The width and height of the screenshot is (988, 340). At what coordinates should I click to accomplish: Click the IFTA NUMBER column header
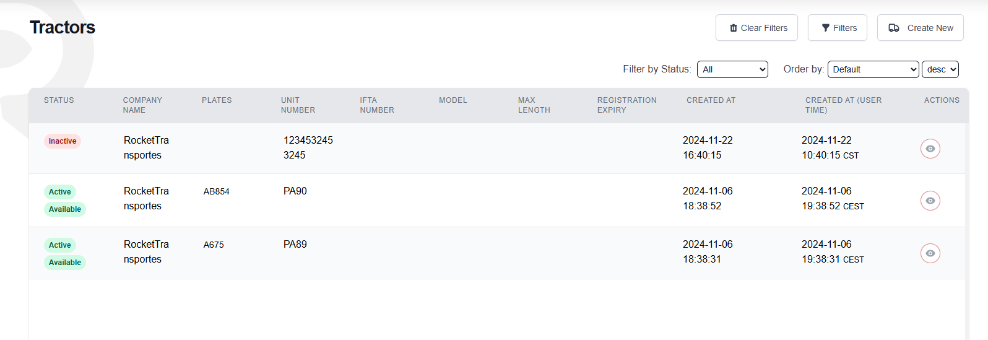pyautogui.click(x=377, y=105)
